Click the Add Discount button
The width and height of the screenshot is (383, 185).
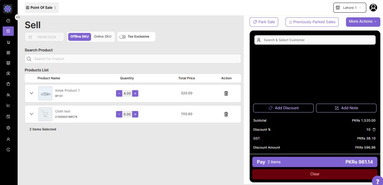click(283, 108)
